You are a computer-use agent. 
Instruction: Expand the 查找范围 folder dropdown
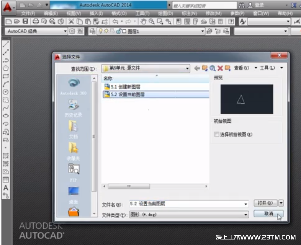tap(187, 68)
